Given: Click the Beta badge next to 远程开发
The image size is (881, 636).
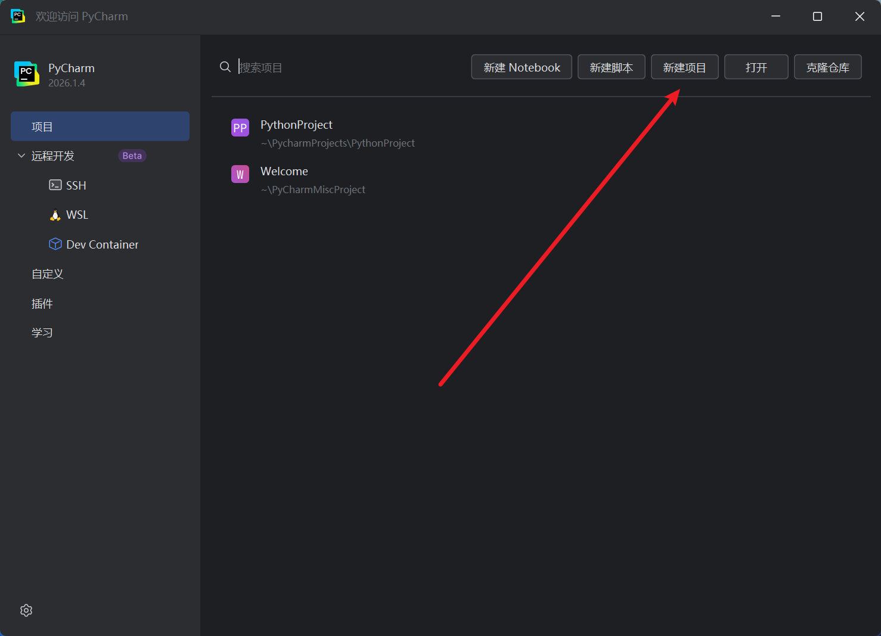Looking at the screenshot, I should click(132, 156).
